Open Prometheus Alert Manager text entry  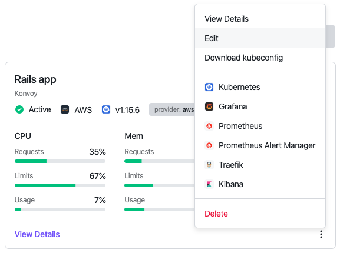tap(267, 145)
